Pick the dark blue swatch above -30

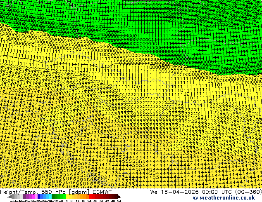(39, 197)
